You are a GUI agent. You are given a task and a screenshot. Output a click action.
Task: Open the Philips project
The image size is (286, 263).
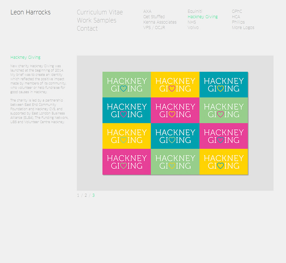(x=238, y=22)
